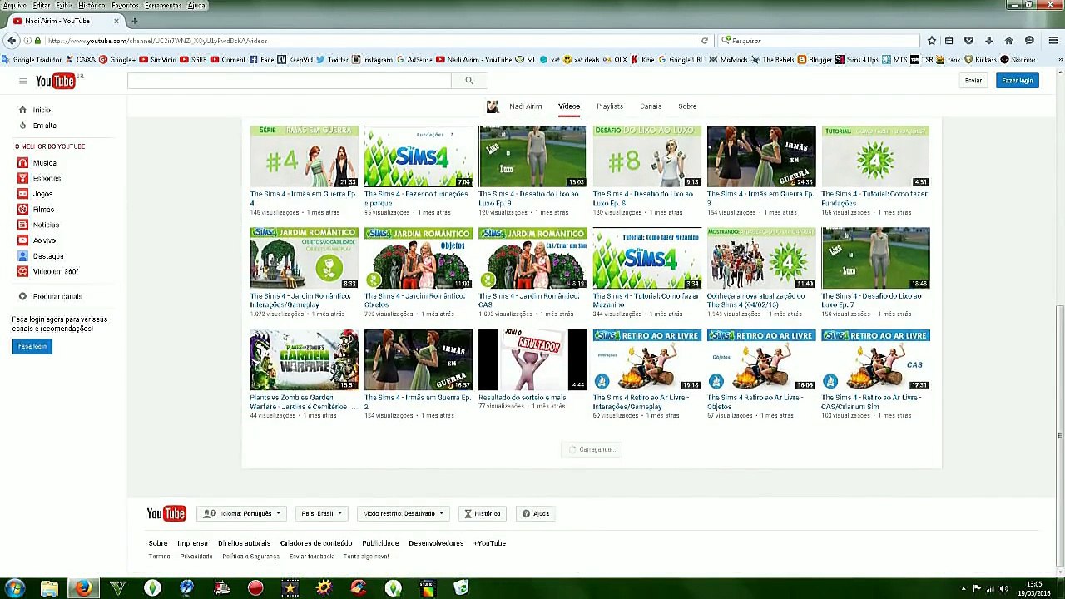Open the Twitter bookmark in bookmarks bar

[x=332, y=60]
